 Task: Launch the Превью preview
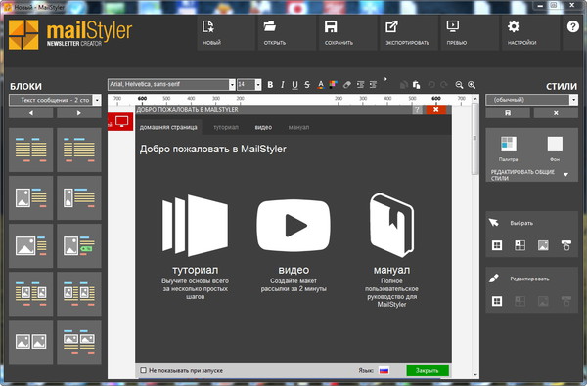coord(470,33)
